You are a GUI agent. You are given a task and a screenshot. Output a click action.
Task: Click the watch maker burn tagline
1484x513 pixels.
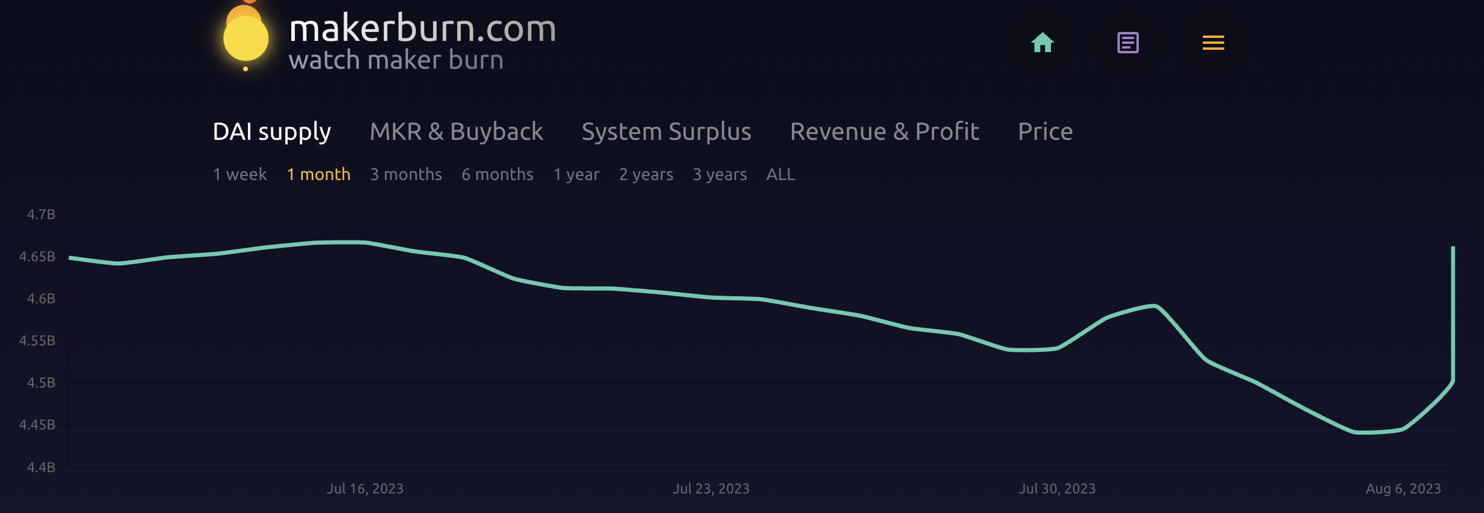(x=396, y=60)
